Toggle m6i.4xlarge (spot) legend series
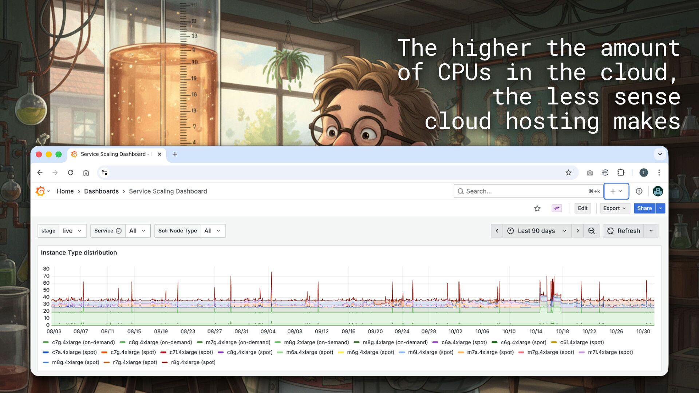Viewport: 699px width, 393px height. coord(430,352)
